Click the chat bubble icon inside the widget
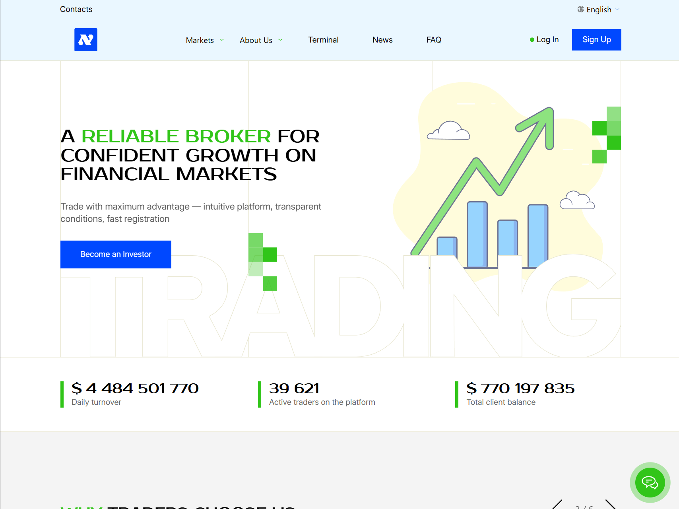 coord(650,482)
